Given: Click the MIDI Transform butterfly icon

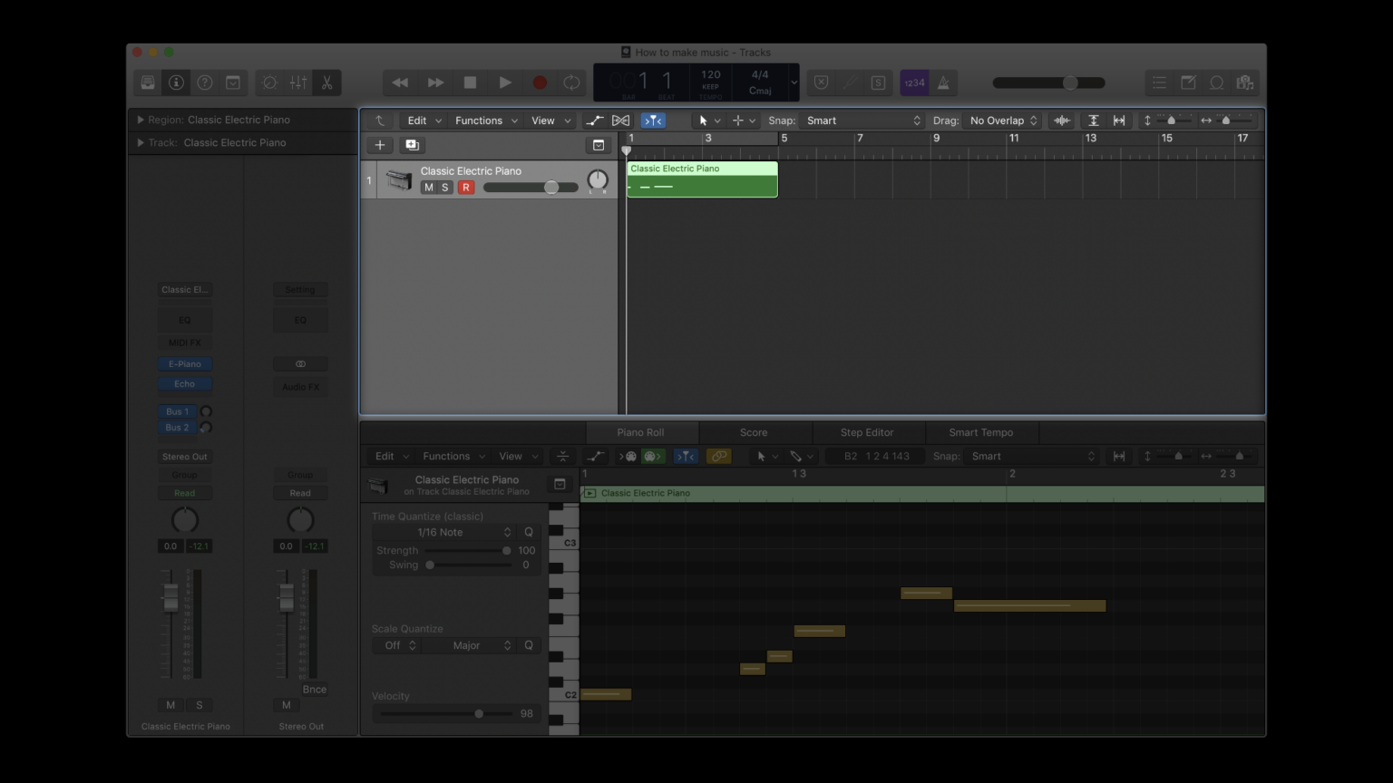Looking at the screenshot, I should click(x=621, y=120).
